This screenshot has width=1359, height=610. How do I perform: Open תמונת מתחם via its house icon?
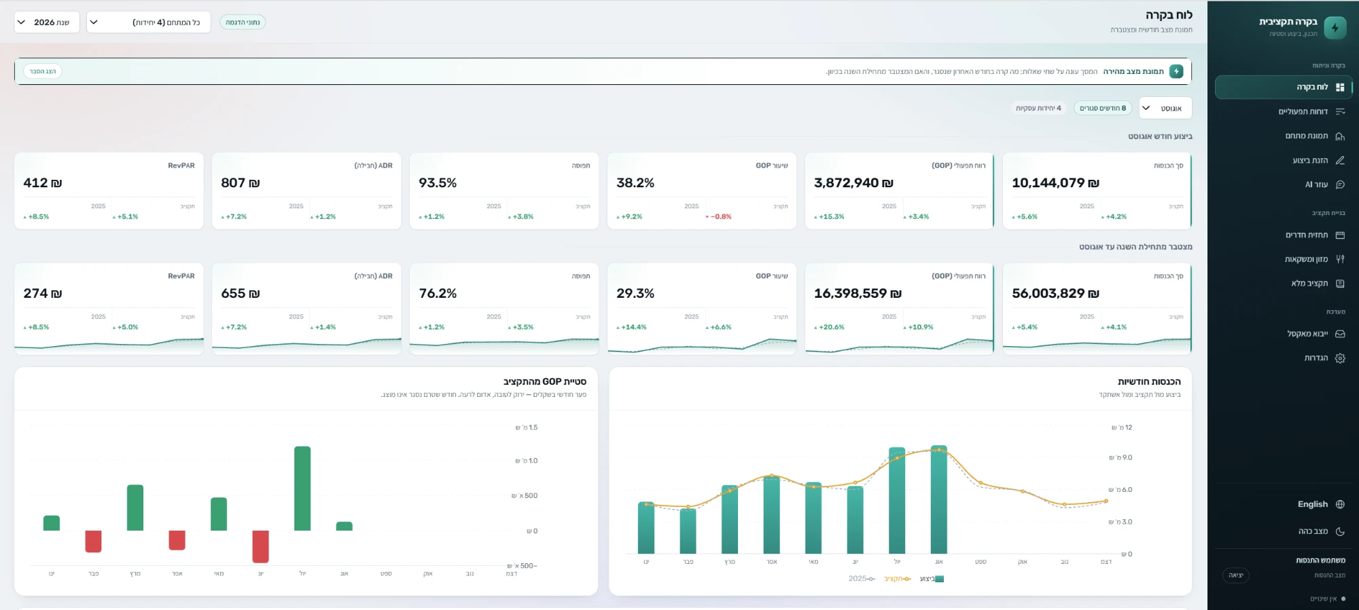click(1340, 136)
